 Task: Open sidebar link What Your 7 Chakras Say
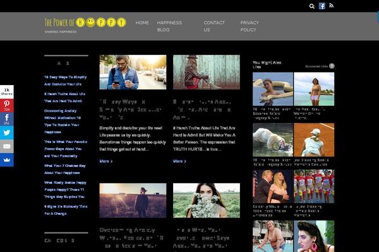coord(65,169)
